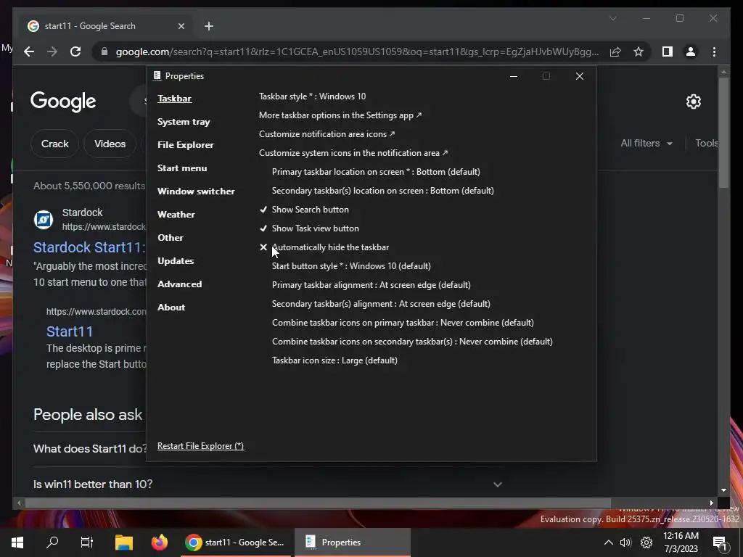
Task: Change Secondary taskbar(s) location on screen
Action: 383,191
